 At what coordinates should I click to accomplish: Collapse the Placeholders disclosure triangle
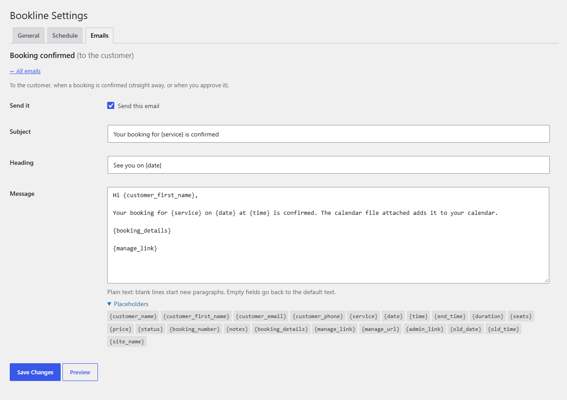click(109, 304)
